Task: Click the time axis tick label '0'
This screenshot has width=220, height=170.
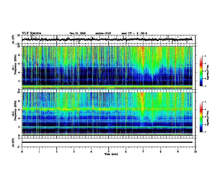Action: click(x=22, y=152)
